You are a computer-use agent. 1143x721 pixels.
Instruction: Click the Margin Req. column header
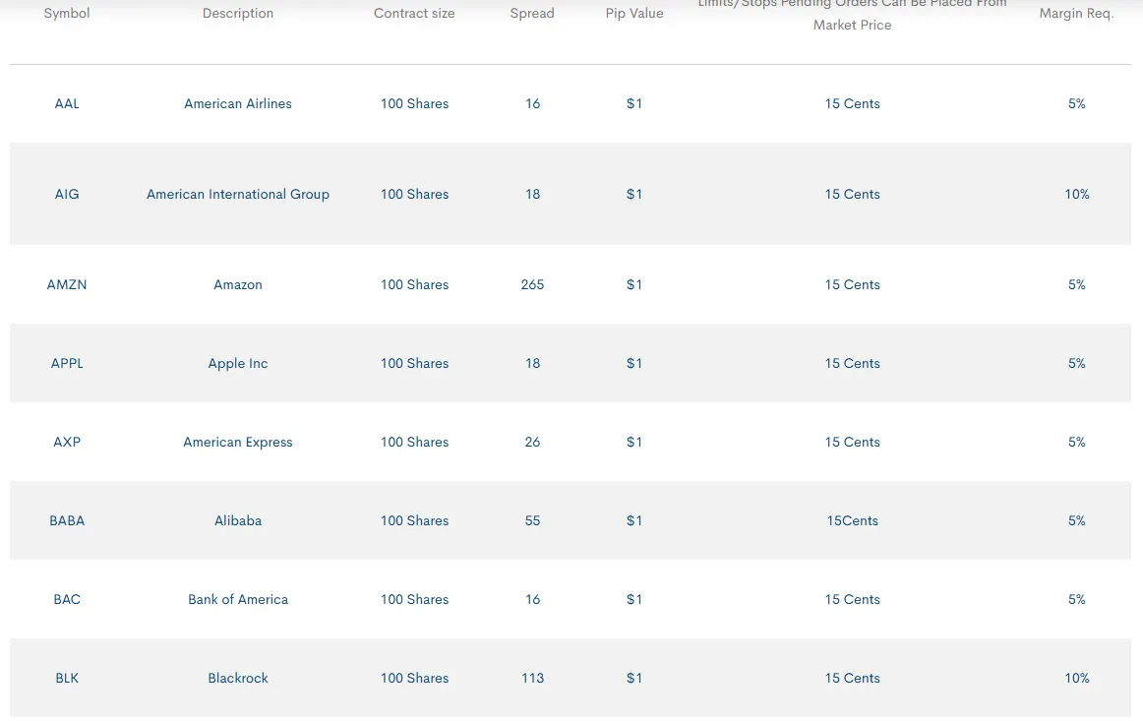coord(1076,14)
